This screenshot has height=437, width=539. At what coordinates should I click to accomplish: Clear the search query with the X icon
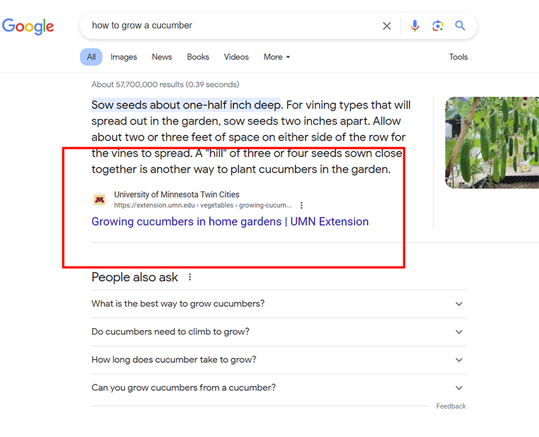click(x=387, y=26)
